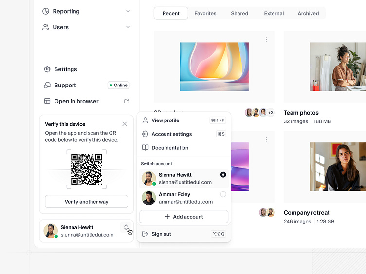366x274 pixels.
Task: Click the Support headset icon
Action: [47, 86]
